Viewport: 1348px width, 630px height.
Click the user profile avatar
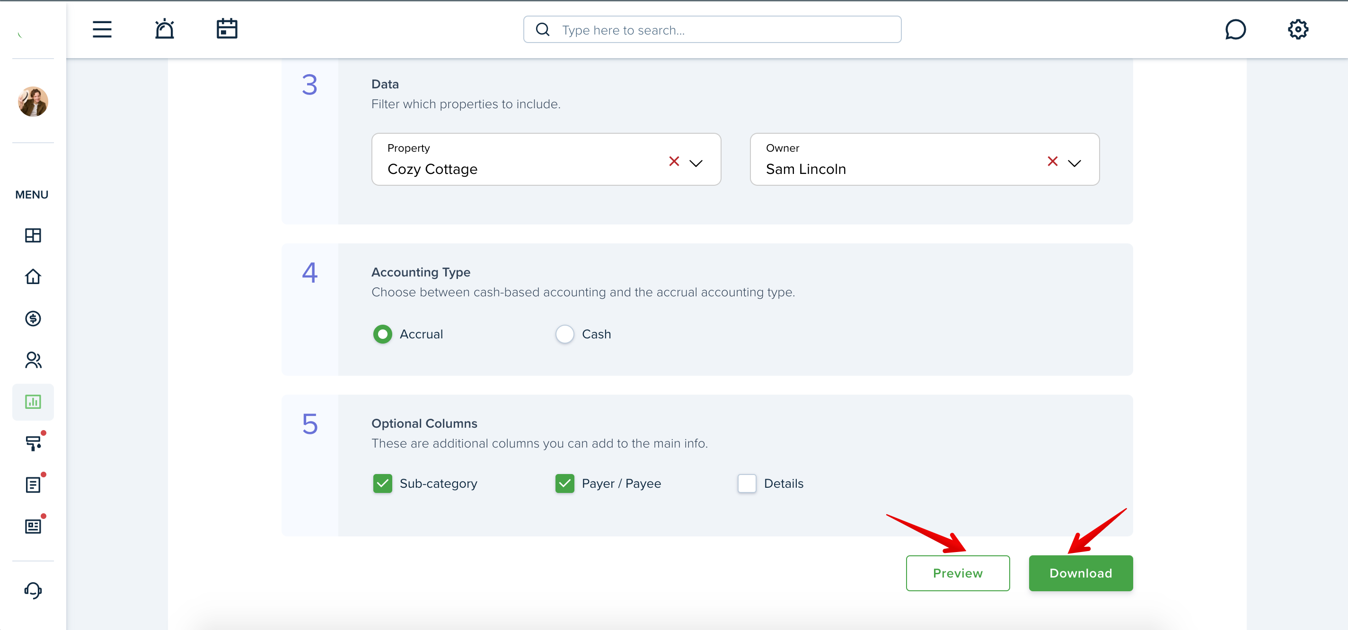point(33,102)
